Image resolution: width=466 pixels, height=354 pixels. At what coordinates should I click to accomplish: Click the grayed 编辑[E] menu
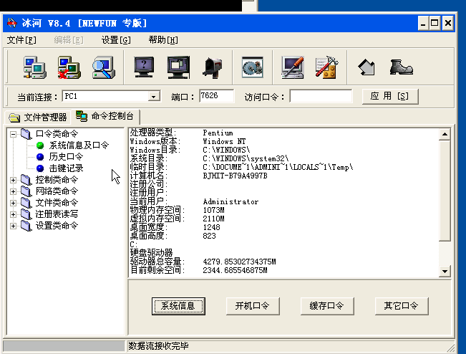[69, 40]
